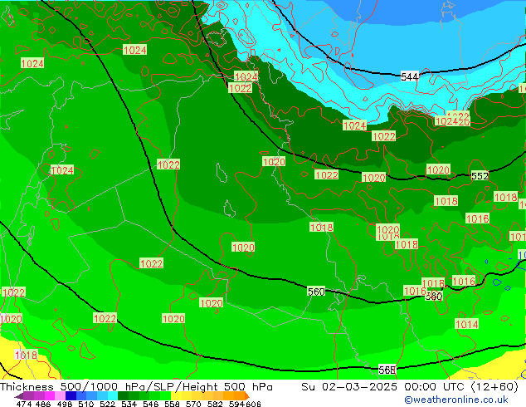
Task: Click the dark green swatch above 534
Action: click(x=123, y=395)
